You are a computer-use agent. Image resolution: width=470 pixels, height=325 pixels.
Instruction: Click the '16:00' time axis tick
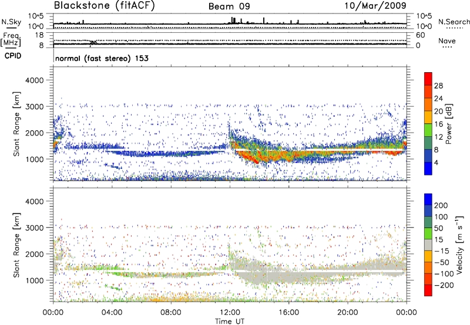coord(288,313)
